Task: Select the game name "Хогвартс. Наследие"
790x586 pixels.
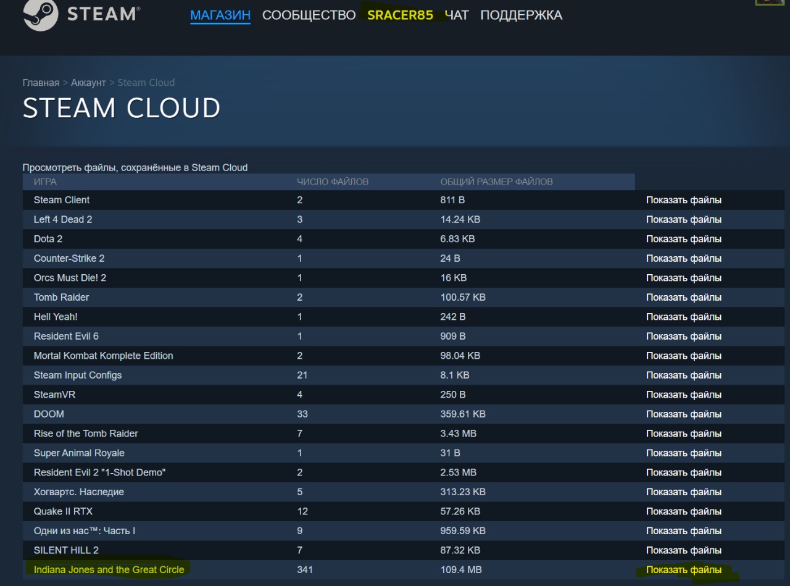Action: click(x=79, y=492)
